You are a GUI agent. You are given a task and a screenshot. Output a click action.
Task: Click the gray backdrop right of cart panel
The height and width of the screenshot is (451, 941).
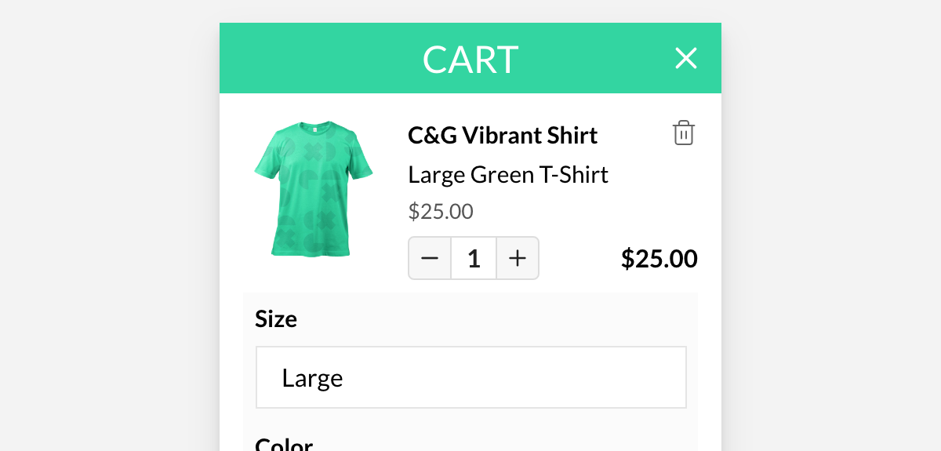point(831,226)
